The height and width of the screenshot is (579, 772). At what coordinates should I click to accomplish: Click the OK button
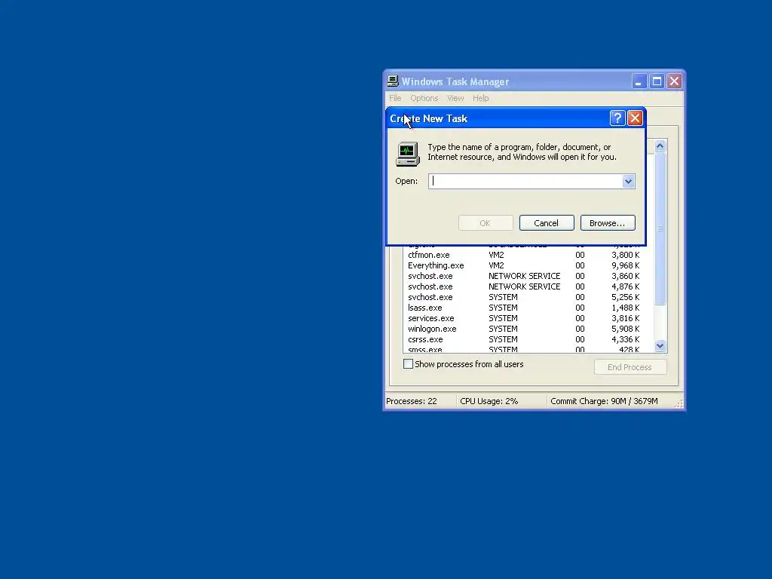click(x=486, y=223)
